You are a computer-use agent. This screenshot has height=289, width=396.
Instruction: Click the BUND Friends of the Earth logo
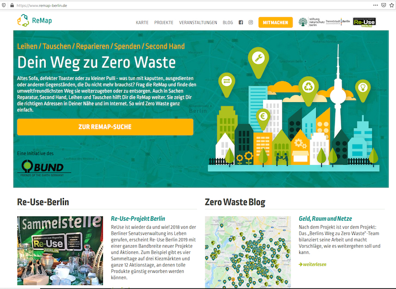(x=44, y=168)
